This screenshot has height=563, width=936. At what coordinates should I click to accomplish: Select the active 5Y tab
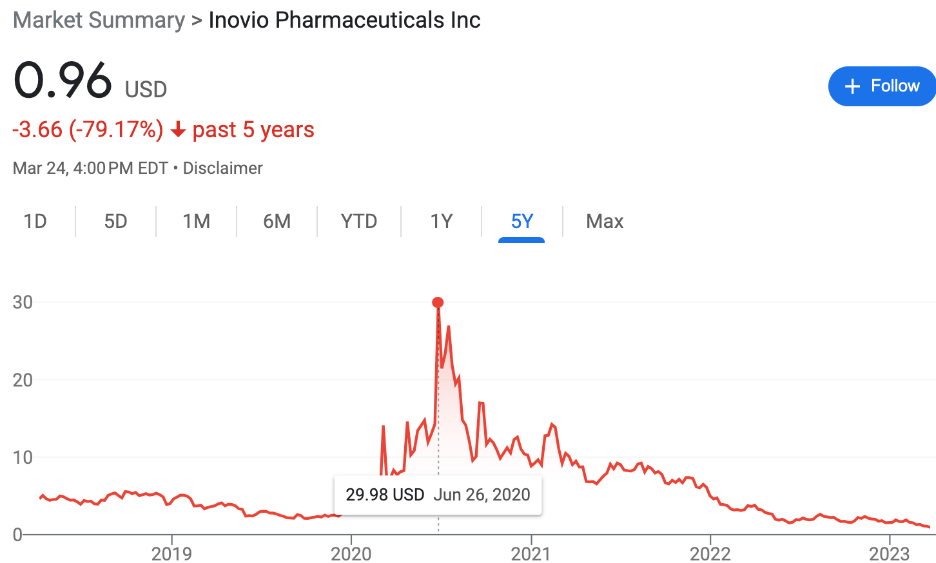tap(522, 222)
